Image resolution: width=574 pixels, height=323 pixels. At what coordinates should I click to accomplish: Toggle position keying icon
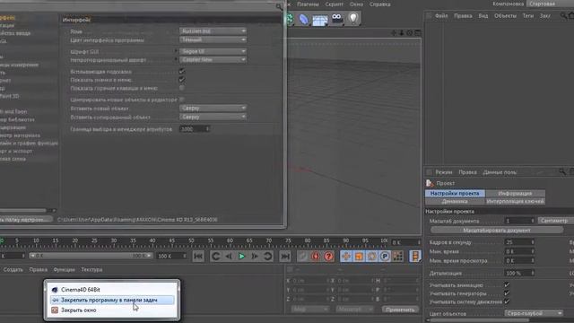click(x=346, y=256)
